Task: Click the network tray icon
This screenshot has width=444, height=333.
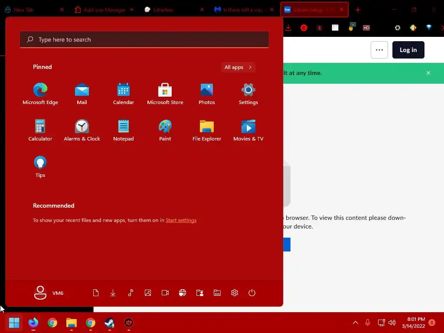Action: pos(381,323)
